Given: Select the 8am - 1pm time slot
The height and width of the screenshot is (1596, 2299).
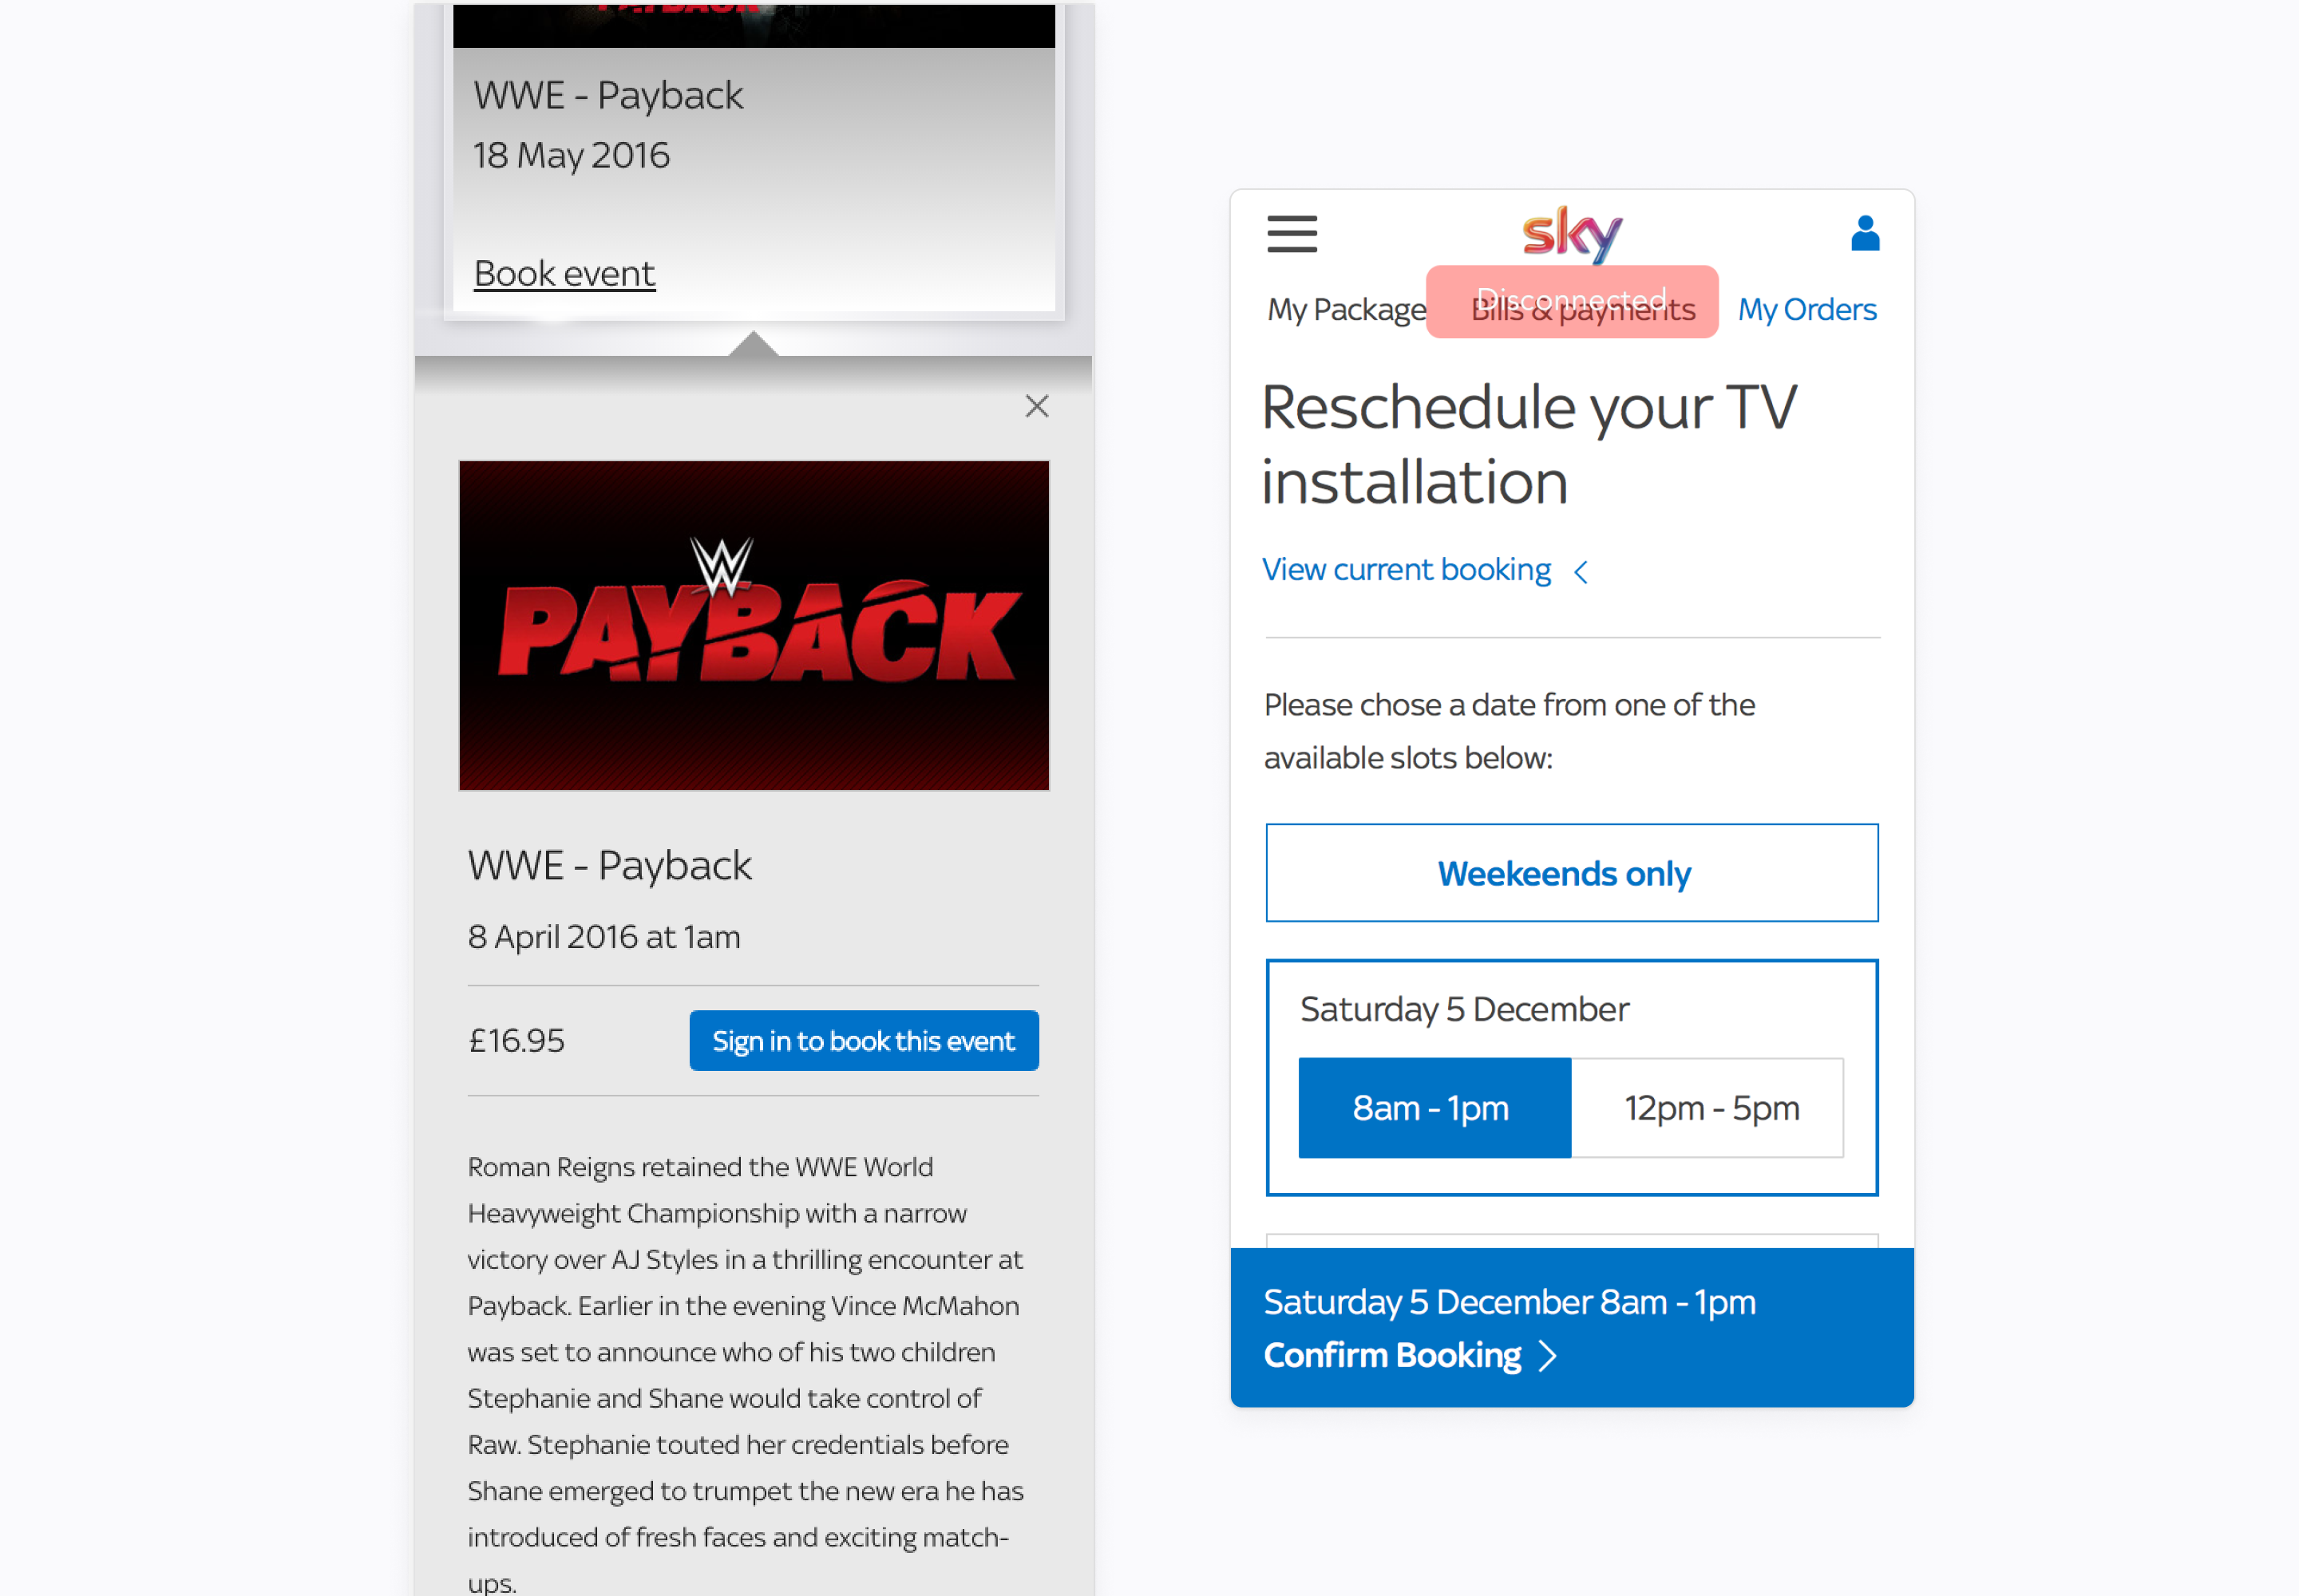Looking at the screenshot, I should (1433, 1105).
